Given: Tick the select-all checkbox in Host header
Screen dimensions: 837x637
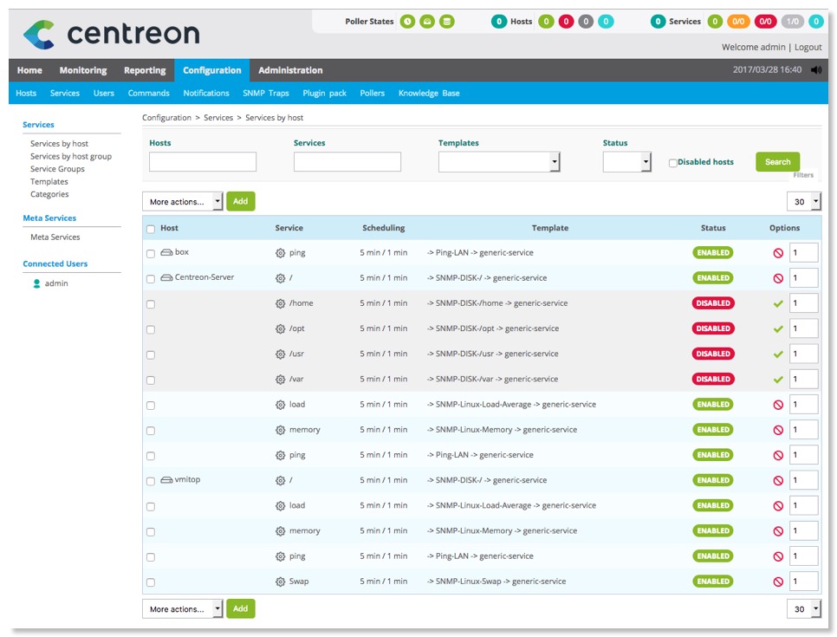Looking at the screenshot, I should (151, 230).
